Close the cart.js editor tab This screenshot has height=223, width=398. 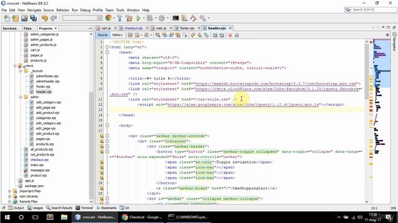tap(115, 28)
